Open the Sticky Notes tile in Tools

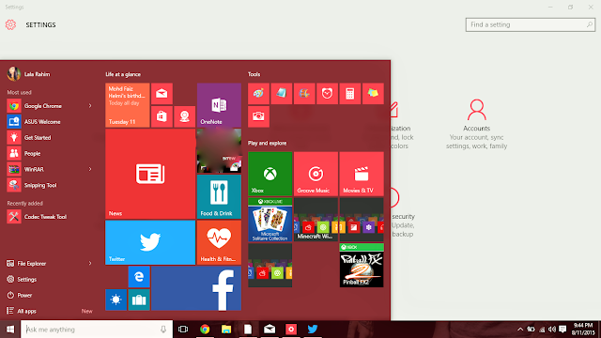pos(373,94)
